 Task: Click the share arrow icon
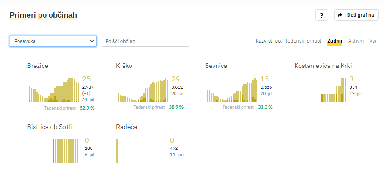[340, 15]
